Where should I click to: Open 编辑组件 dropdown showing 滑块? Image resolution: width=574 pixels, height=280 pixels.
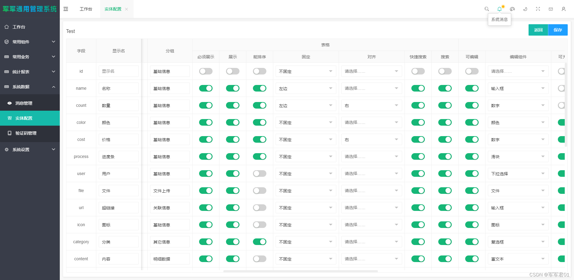tap(518, 157)
